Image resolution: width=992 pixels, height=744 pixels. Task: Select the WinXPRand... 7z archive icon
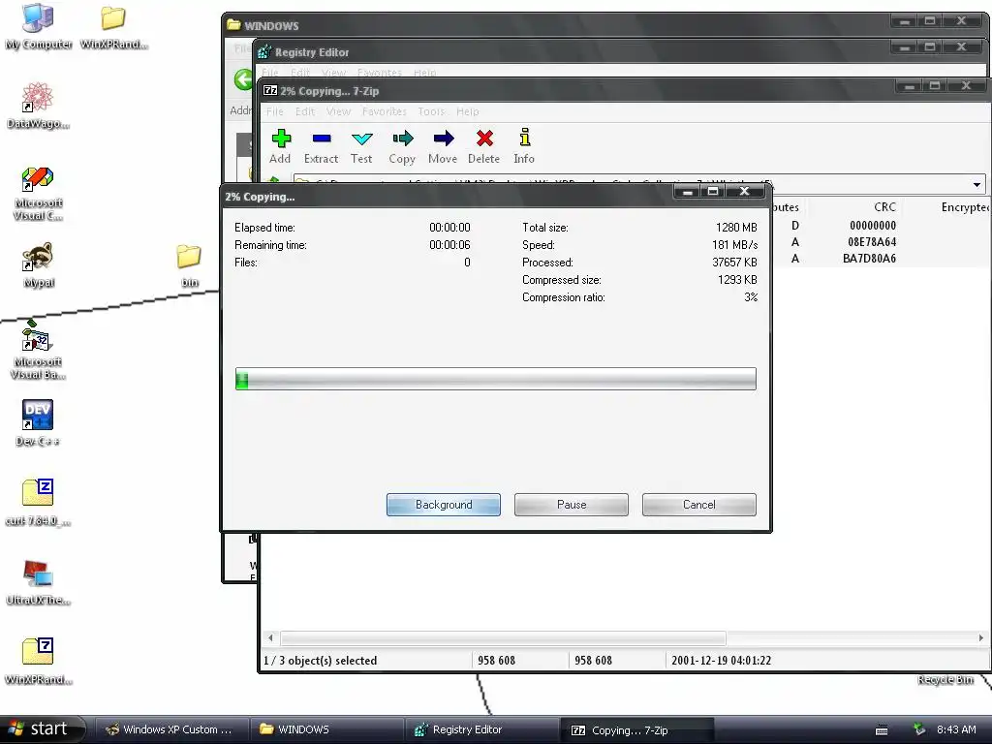tap(38, 661)
